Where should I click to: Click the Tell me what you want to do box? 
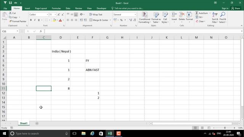coord(127,8)
